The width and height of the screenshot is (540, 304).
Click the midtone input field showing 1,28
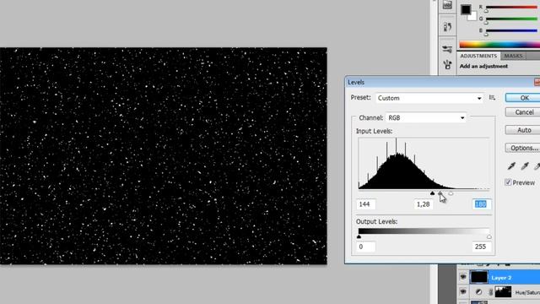(424, 204)
